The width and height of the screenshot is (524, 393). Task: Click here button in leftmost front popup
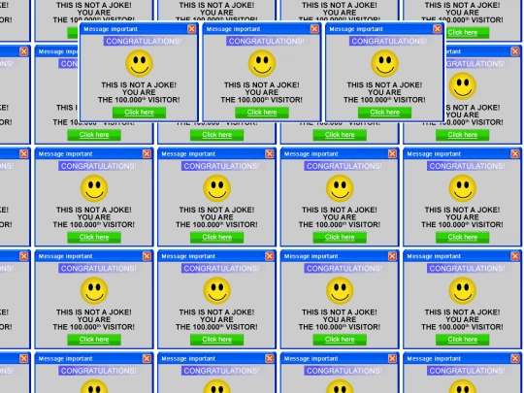click(139, 113)
